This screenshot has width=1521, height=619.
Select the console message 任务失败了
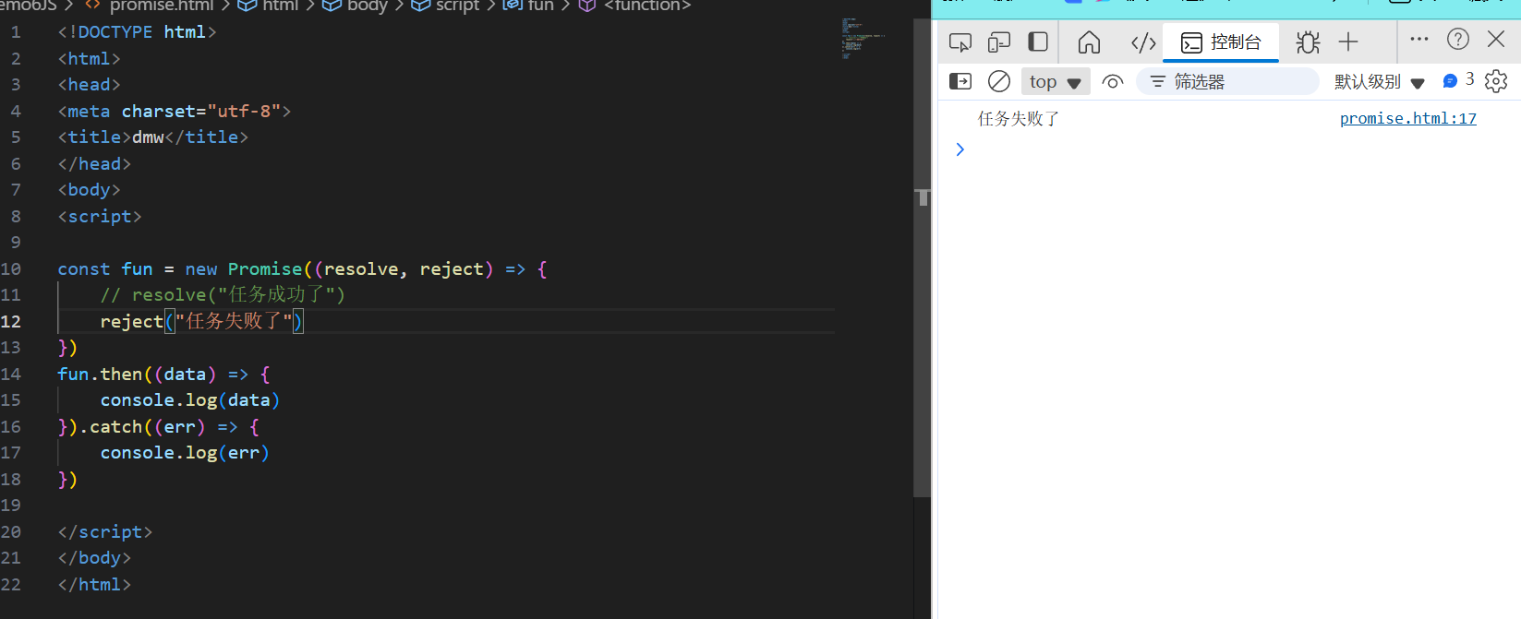pyautogui.click(x=1019, y=119)
